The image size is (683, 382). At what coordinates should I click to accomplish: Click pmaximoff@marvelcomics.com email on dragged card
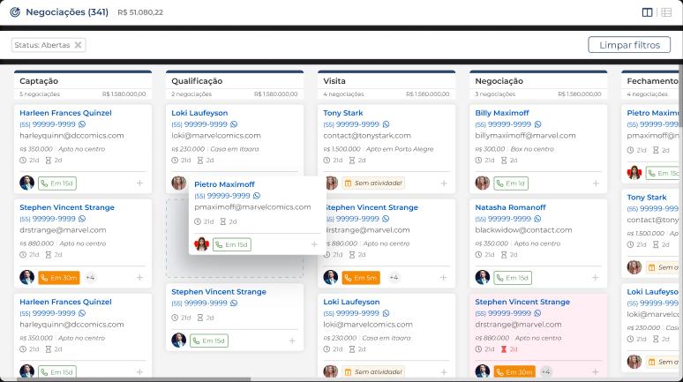pyautogui.click(x=252, y=207)
